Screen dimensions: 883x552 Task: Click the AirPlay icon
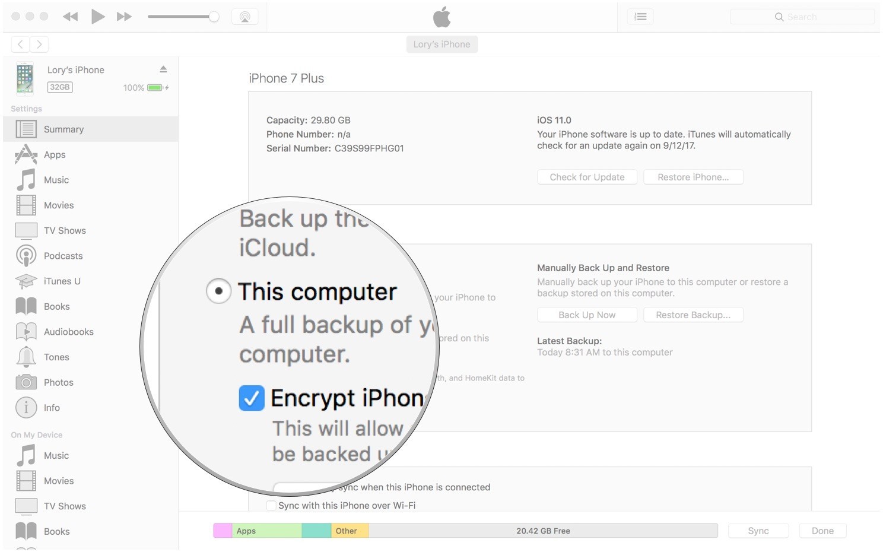[244, 17]
